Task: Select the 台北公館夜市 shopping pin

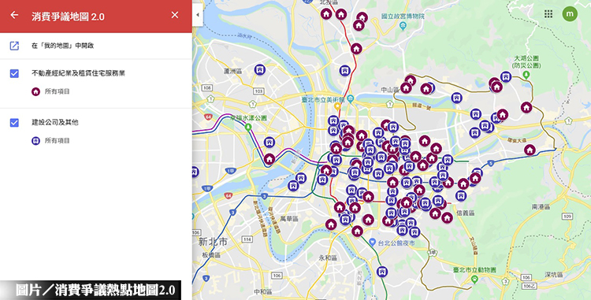Action: pyautogui.click(x=373, y=241)
